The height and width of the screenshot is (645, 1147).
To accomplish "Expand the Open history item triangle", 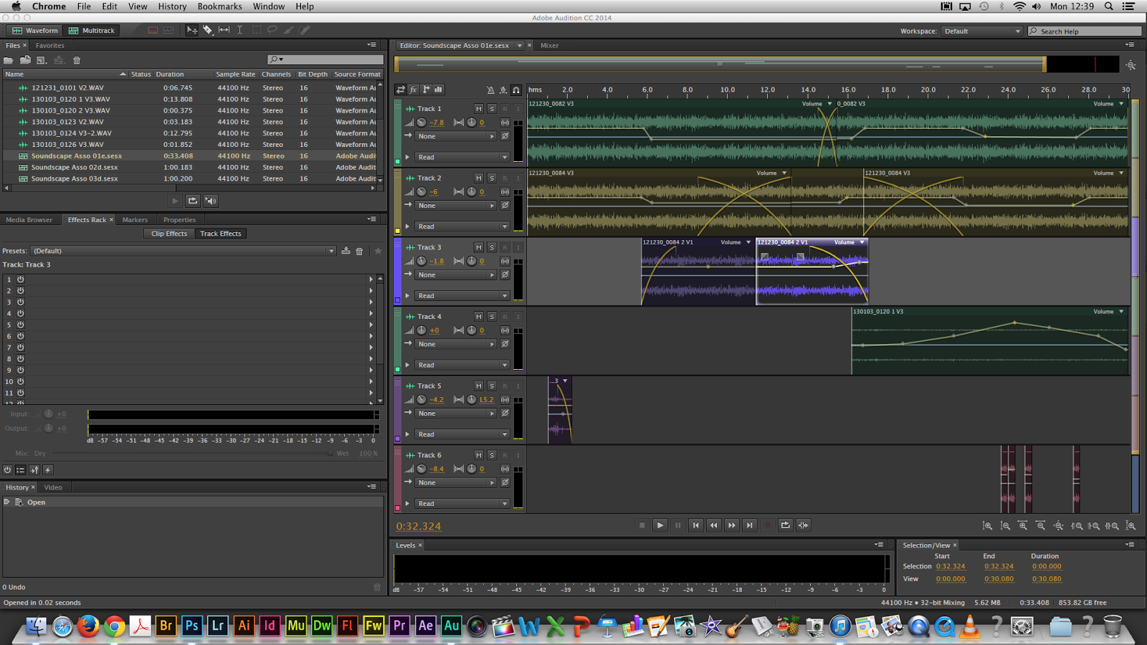I will 6,502.
